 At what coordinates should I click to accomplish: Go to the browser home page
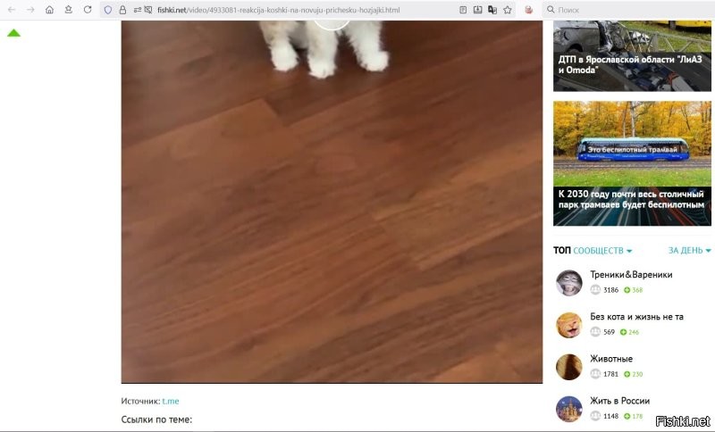point(49,10)
